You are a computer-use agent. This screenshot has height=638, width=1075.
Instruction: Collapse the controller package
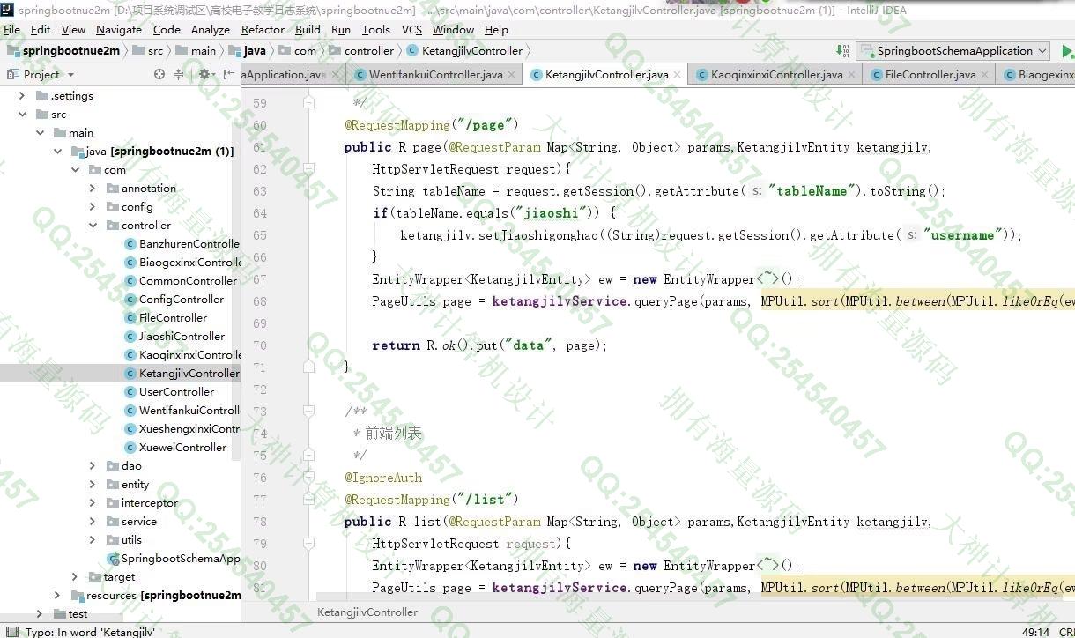pyautogui.click(x=93, y=225)
